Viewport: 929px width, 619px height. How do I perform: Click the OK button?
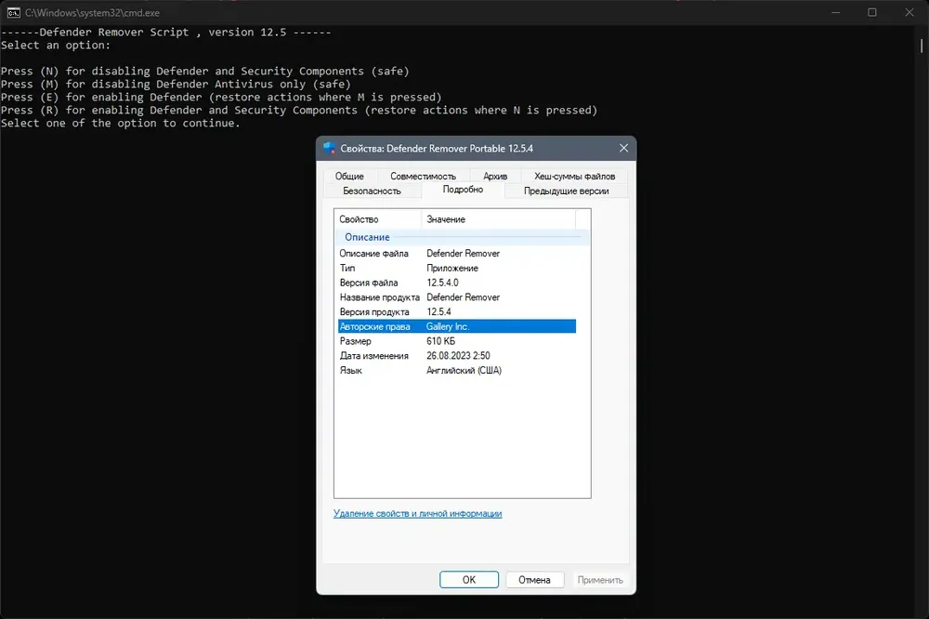point(469,580)
